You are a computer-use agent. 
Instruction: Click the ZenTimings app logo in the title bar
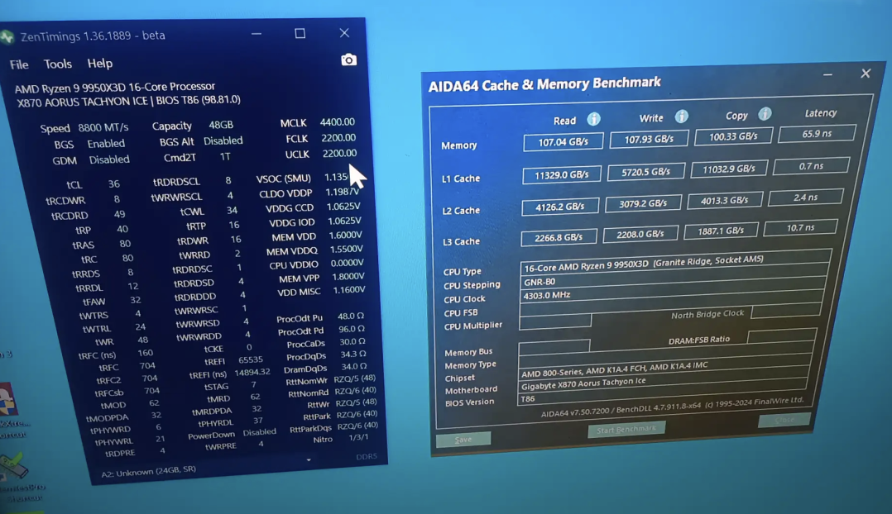click(7, 37)
